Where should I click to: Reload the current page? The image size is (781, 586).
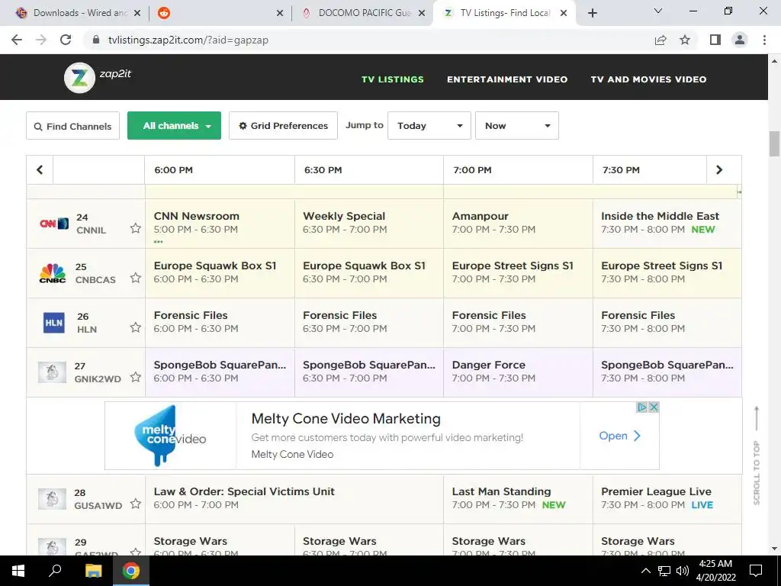66,40
